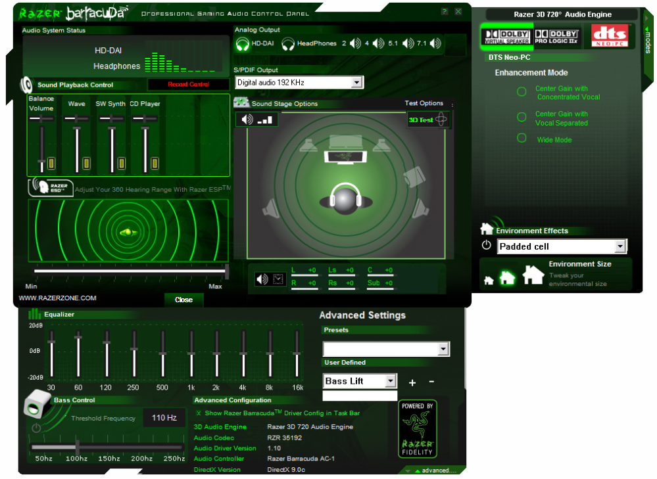Select the front left speaker on the stage
The image size is (657, 479).
tap(309, 145)
